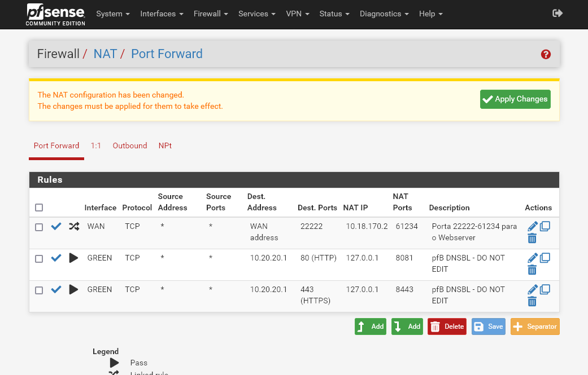Click the linked rule shuffle icon on WAN row
Screen dimensions: 588x375
(74, 227)
